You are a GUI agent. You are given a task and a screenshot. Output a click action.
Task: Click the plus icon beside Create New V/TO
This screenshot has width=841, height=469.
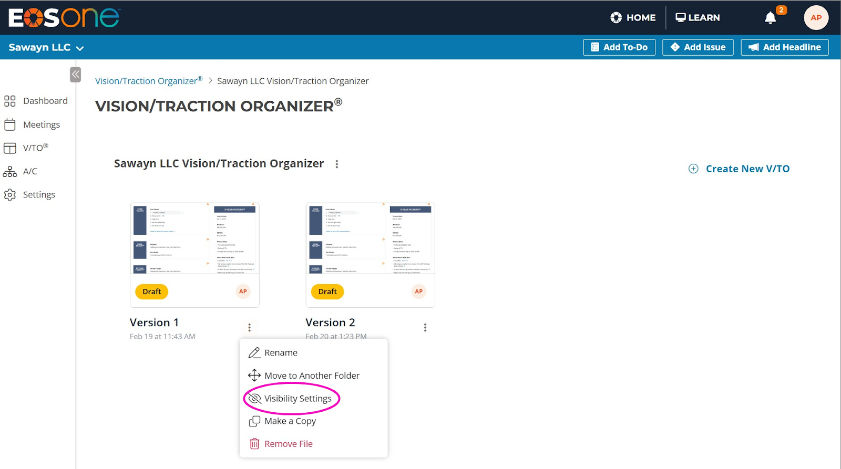[x=693, y=169]
